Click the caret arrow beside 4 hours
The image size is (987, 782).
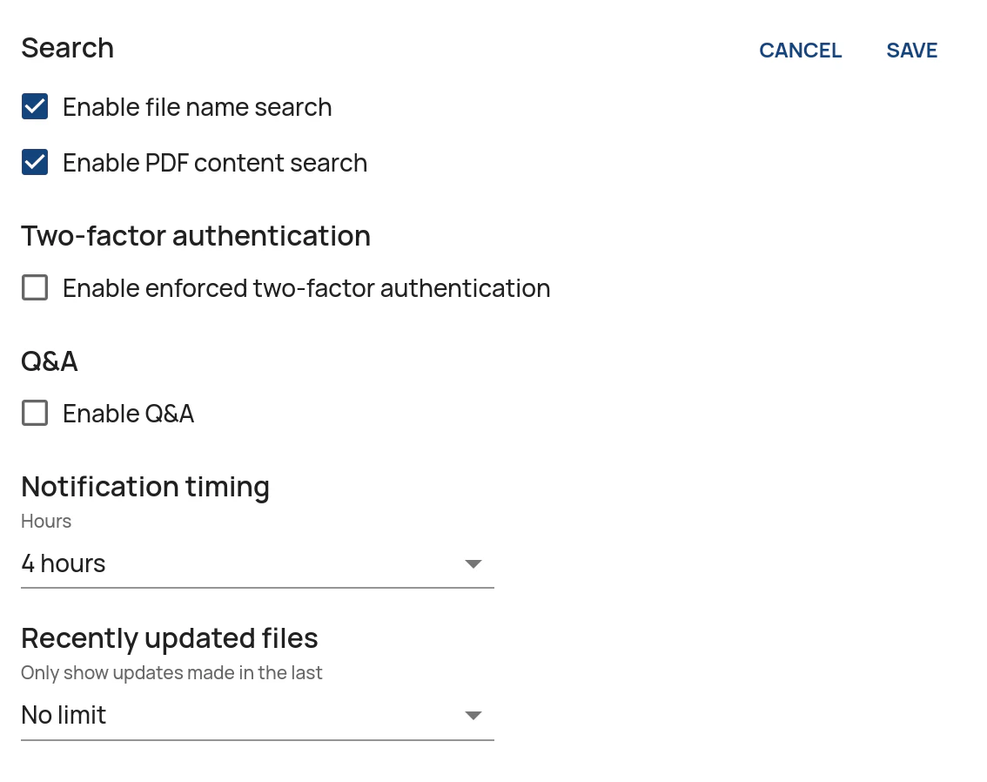pos(473,563)
